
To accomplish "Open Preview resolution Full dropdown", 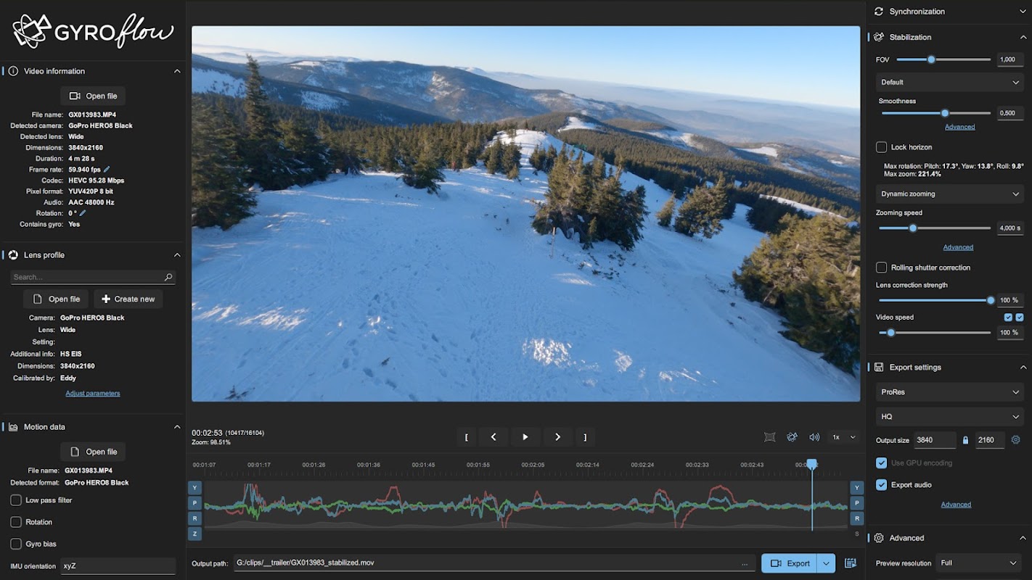I will [979, 563].
